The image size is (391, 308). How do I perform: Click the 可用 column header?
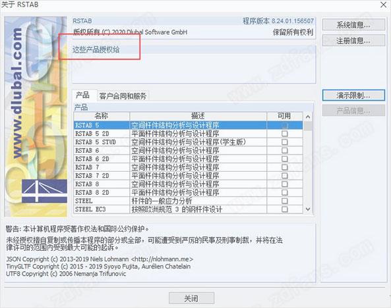285,116
